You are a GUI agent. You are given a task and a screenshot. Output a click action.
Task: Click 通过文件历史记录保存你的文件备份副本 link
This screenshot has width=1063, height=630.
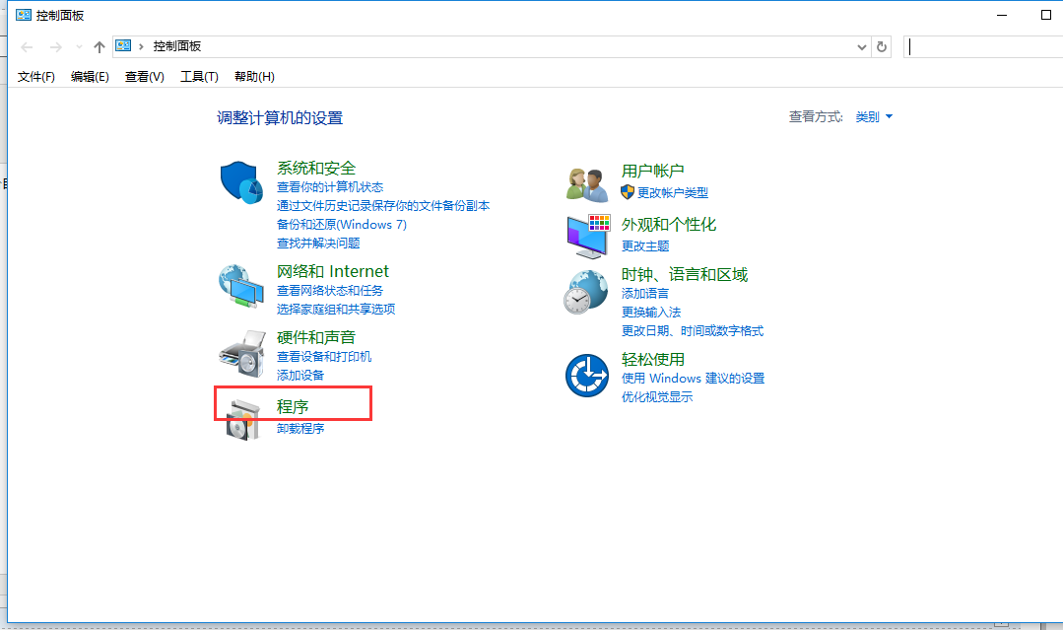[x=383, y=205]
